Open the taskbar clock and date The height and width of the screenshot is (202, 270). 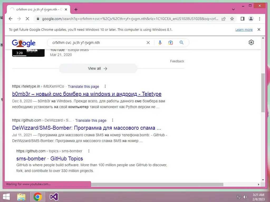point(258,197)
